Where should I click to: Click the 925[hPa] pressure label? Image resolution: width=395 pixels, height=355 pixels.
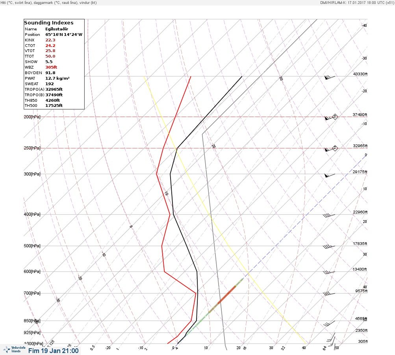(32, 333)
